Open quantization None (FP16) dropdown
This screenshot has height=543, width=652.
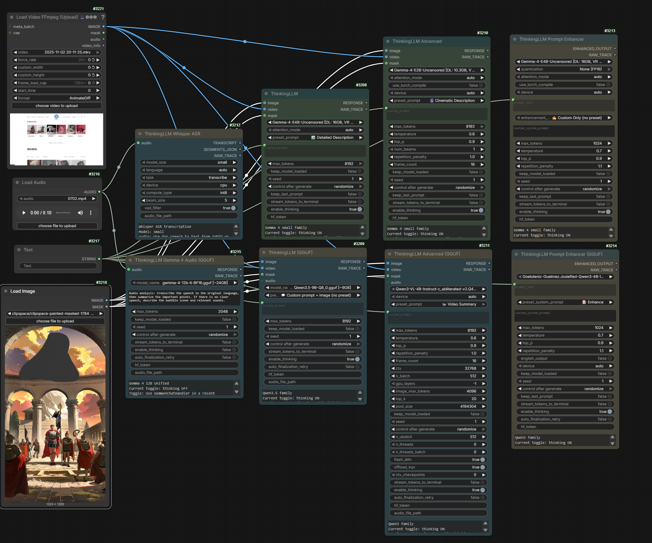(564, 69)
